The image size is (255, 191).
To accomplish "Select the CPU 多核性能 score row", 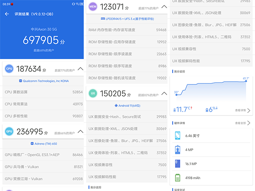I will coord(42,115).
